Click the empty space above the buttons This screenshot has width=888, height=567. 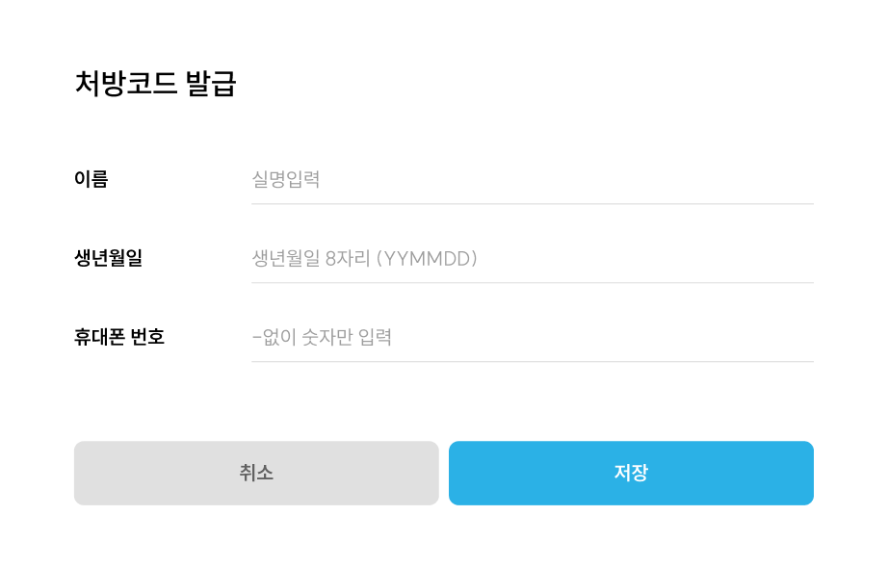(443, 404)
